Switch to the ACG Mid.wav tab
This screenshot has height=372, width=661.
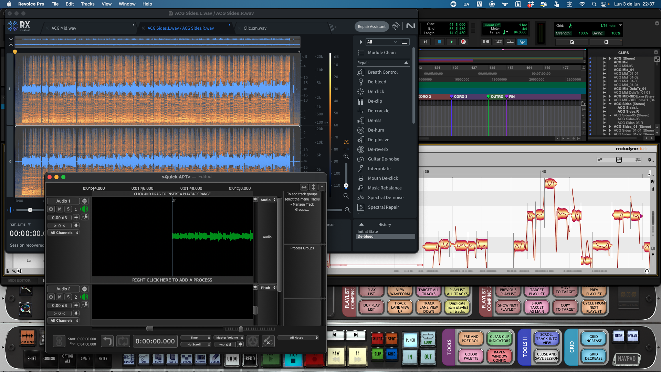click(x=64, y=28)
